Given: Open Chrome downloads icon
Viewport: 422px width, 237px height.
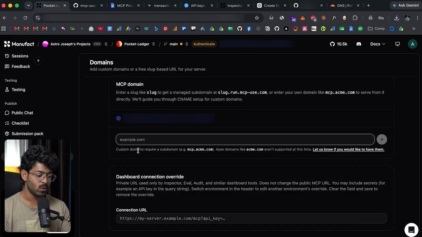Looking at the screenshot, I should (397, 18).
